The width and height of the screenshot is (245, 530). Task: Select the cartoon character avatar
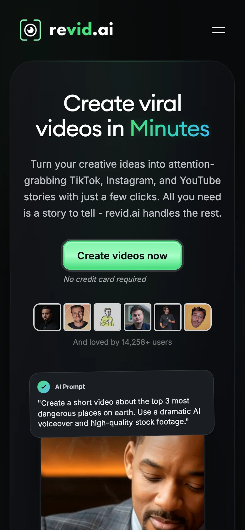click(107, 317)
